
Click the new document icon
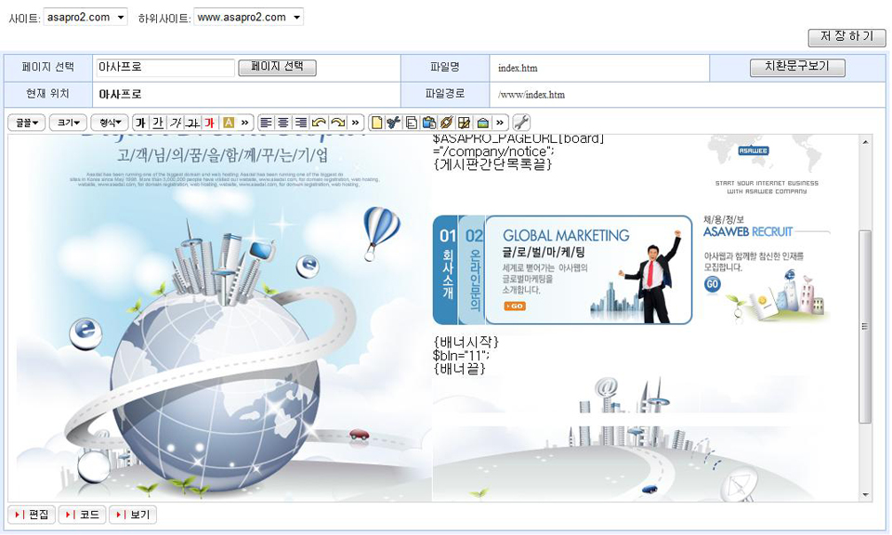[x=376, y=123]
